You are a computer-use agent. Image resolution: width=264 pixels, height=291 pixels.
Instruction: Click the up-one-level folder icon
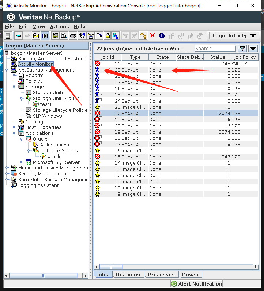[36, 36]
